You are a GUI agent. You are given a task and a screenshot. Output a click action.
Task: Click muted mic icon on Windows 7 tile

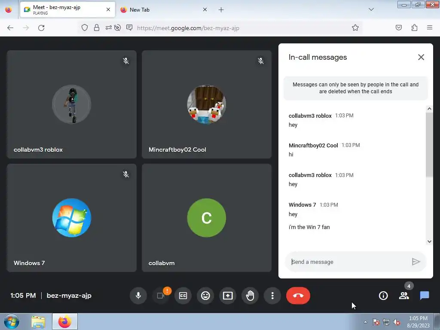pyautogui.click(x=126, y=174)
